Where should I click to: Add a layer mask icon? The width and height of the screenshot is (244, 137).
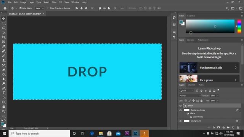(218, 127)
